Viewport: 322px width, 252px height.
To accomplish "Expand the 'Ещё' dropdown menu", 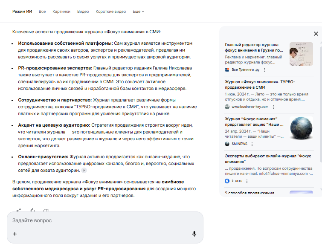I will pos(138,12).
